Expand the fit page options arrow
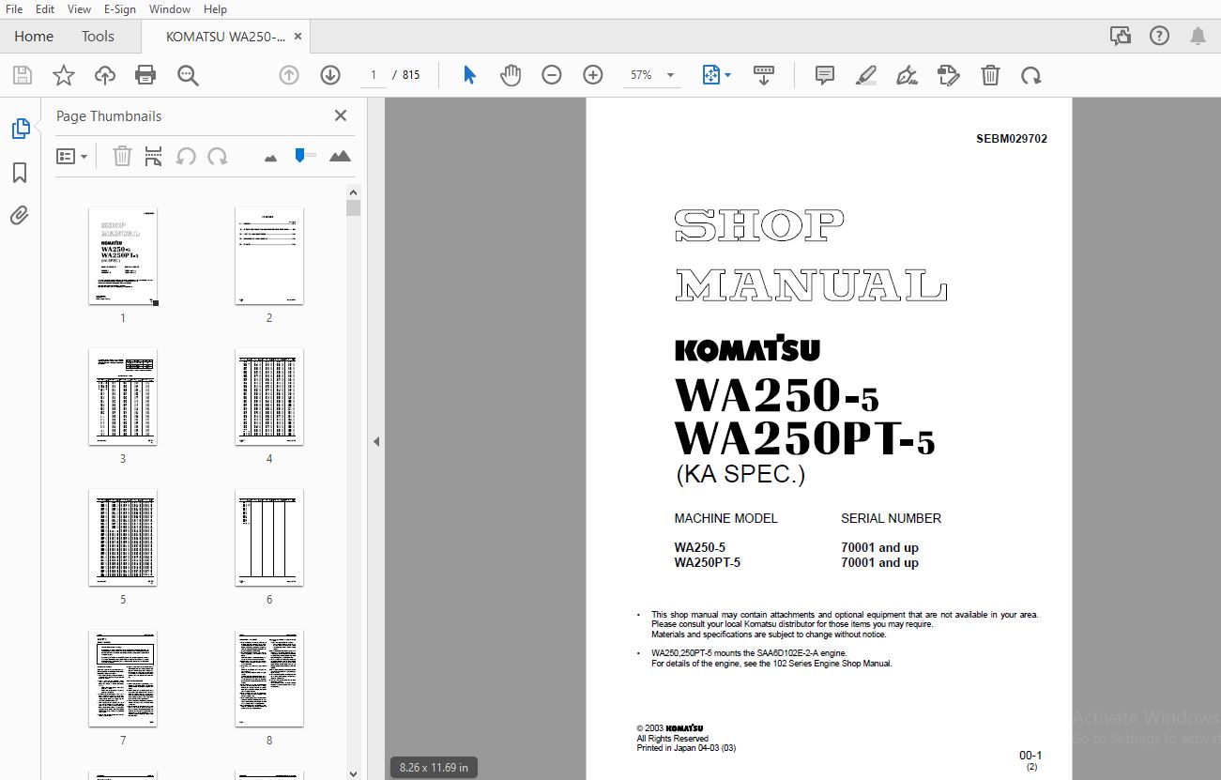1221x780 pixels. point(727,75)
